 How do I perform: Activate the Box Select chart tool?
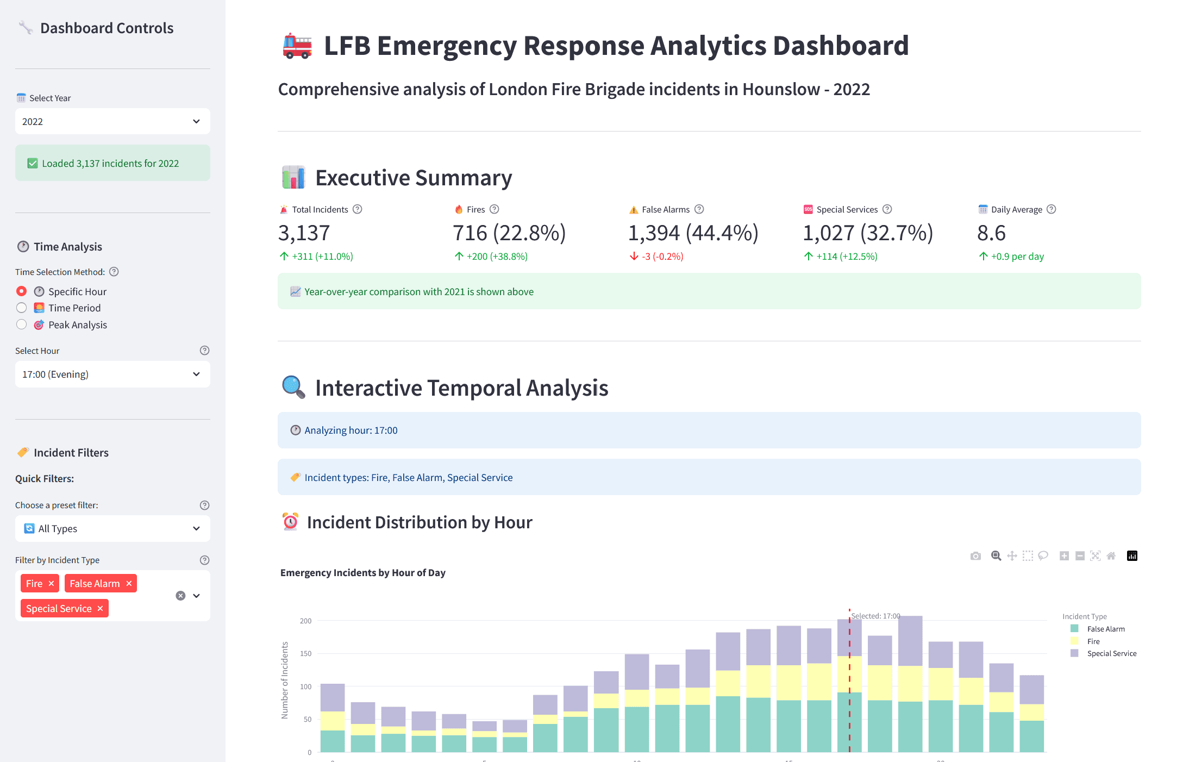pos(1028,556)
